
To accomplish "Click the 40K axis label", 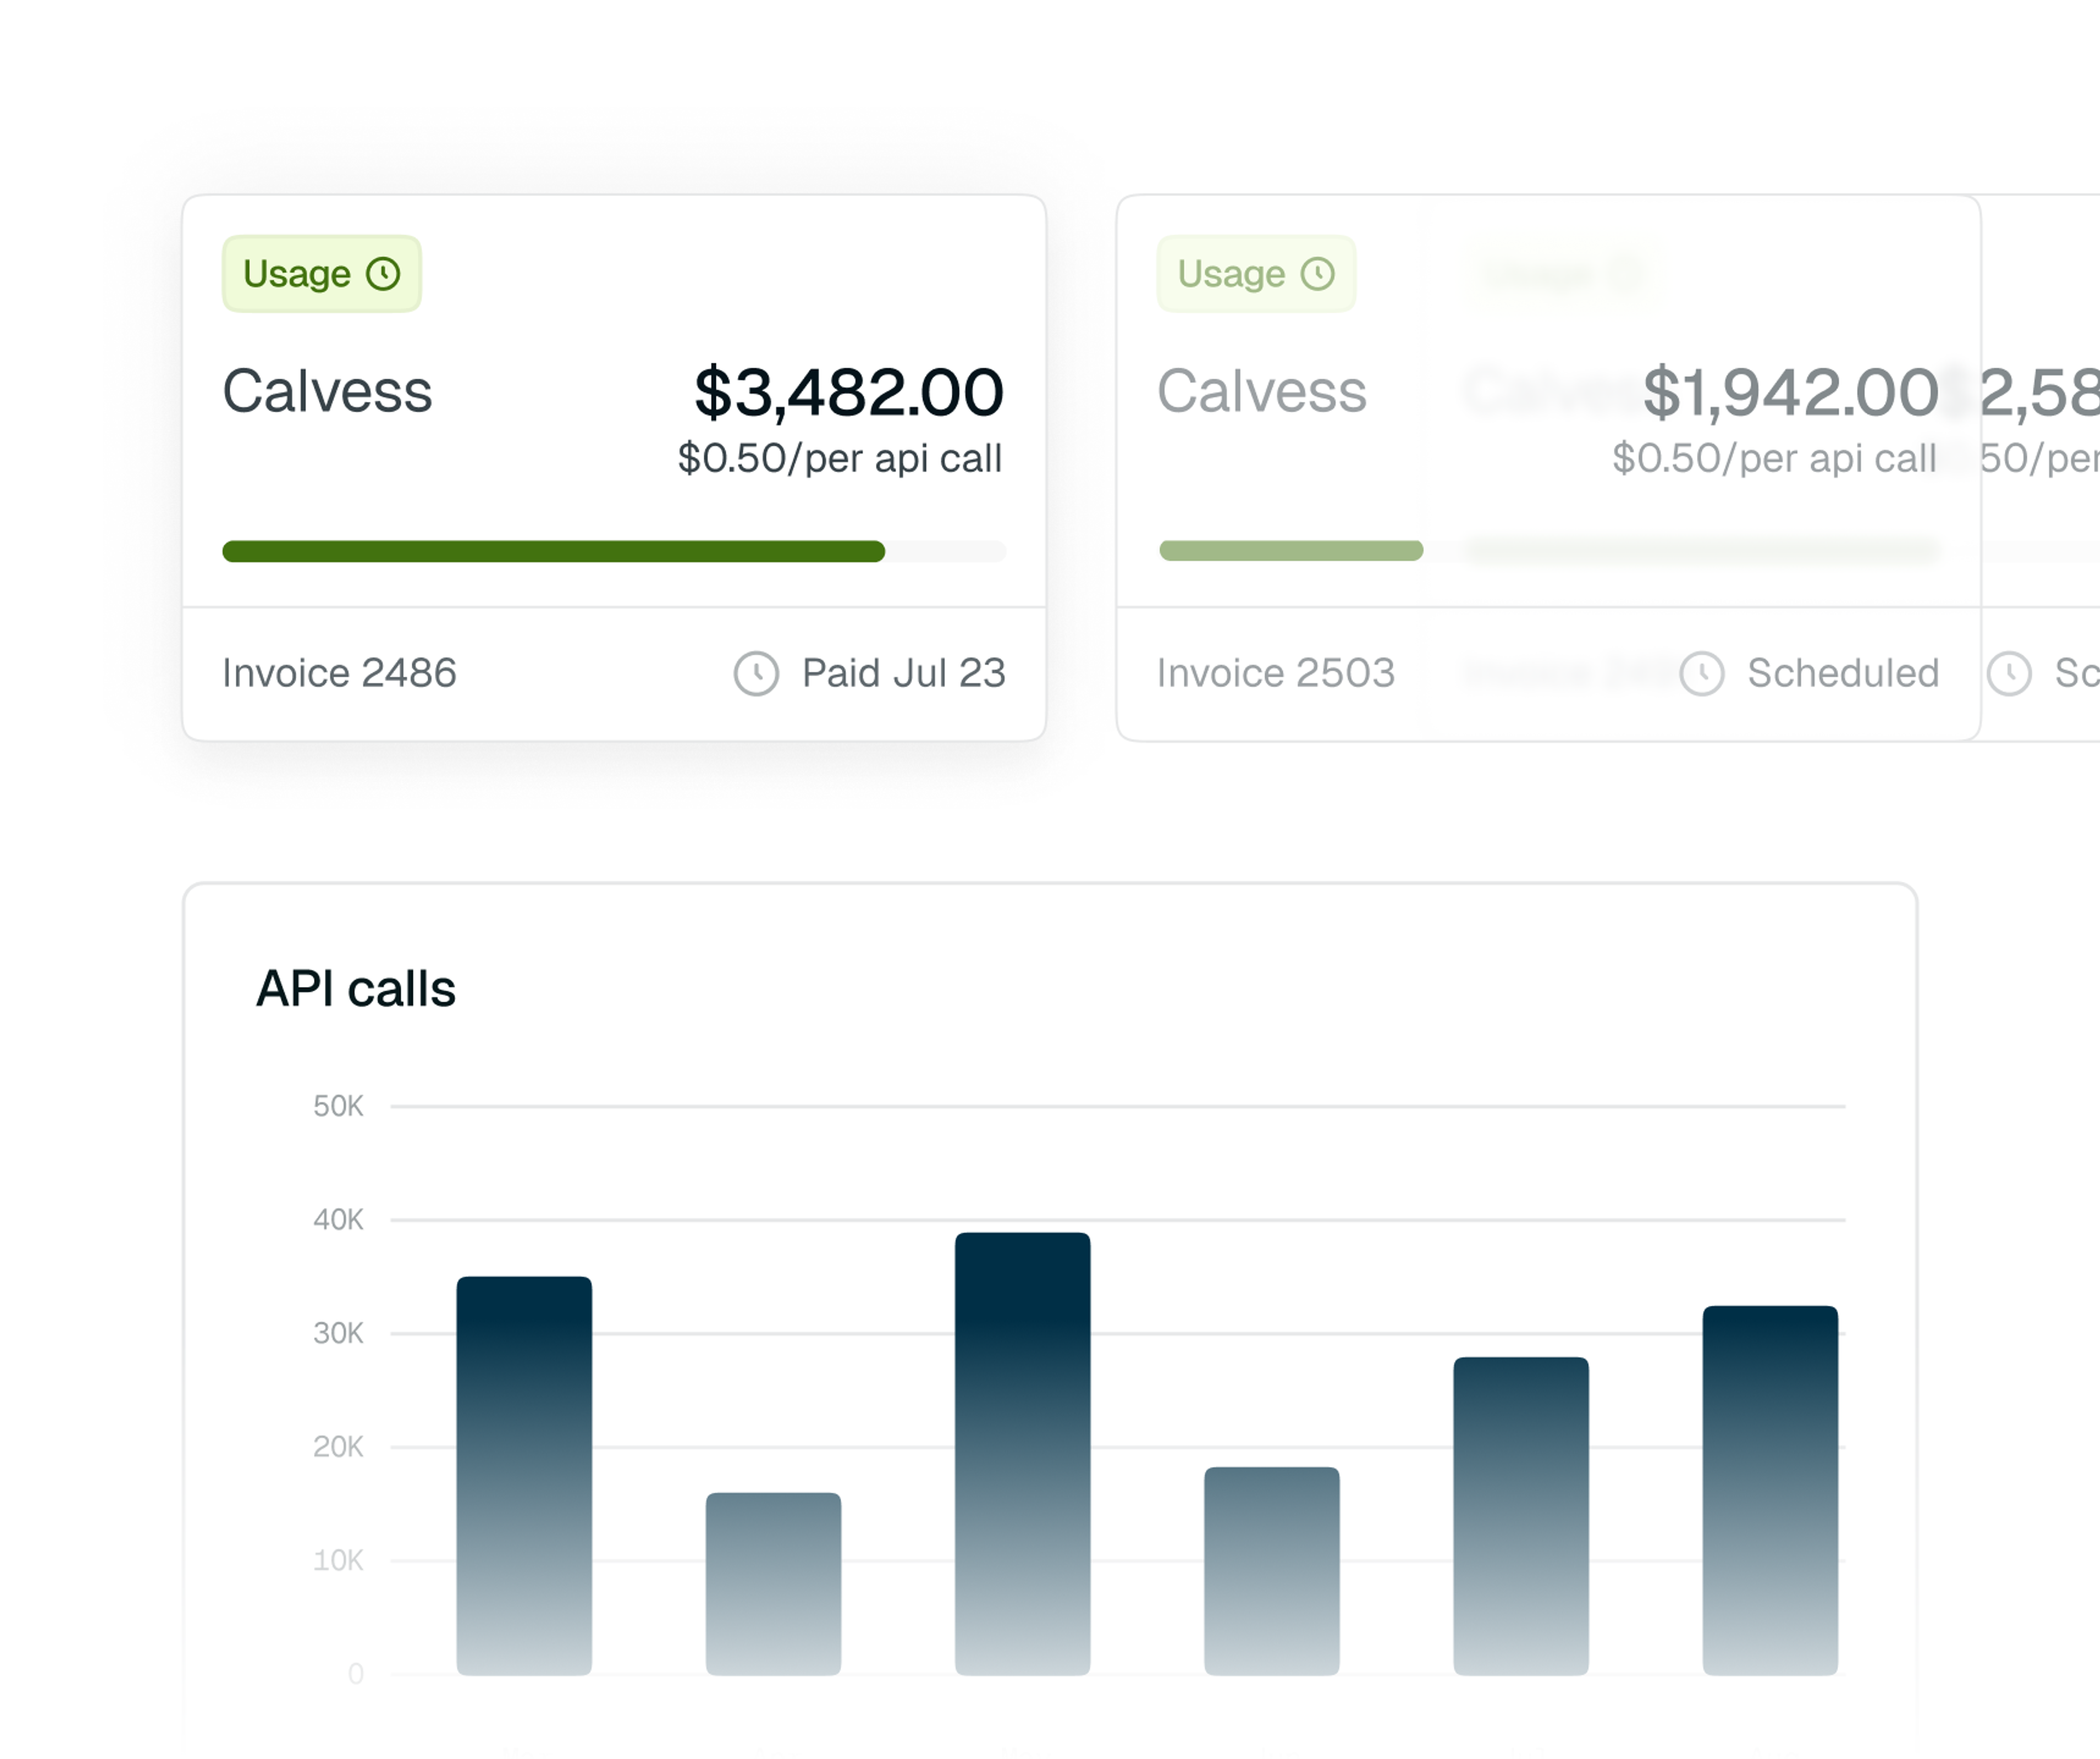I will tap(338, 1220).
